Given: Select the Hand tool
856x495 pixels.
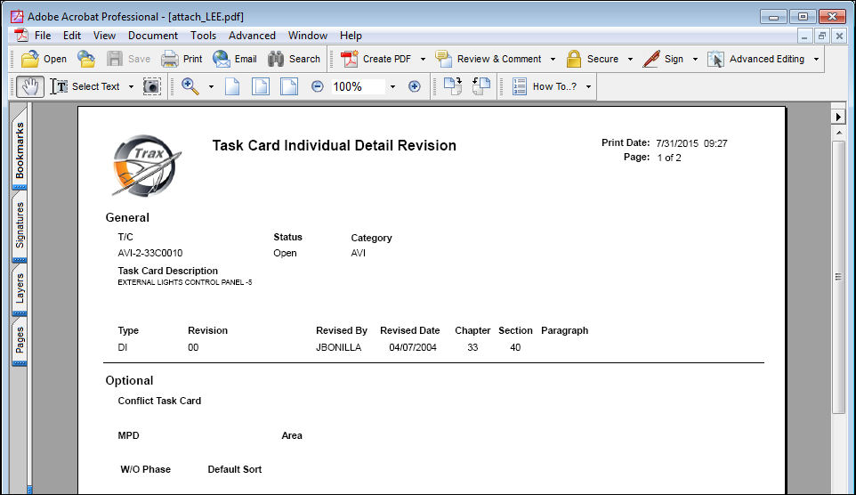Looking at the screenshot, I should [30, 86].
